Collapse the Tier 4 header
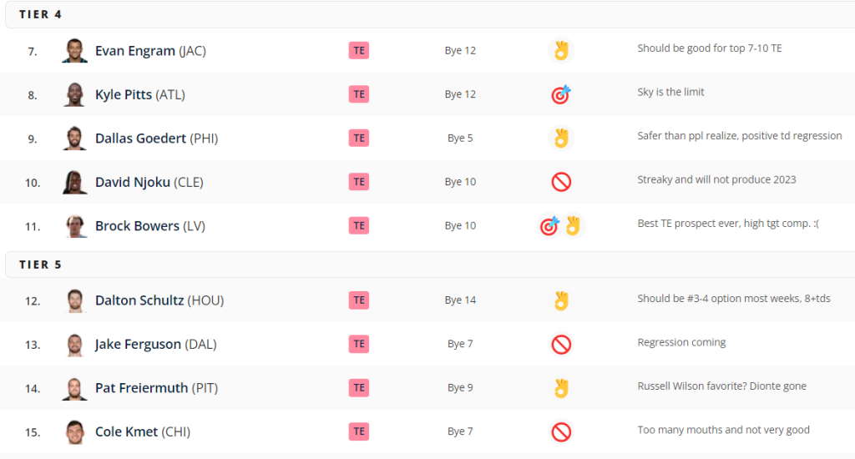 (x=430, y=15)
